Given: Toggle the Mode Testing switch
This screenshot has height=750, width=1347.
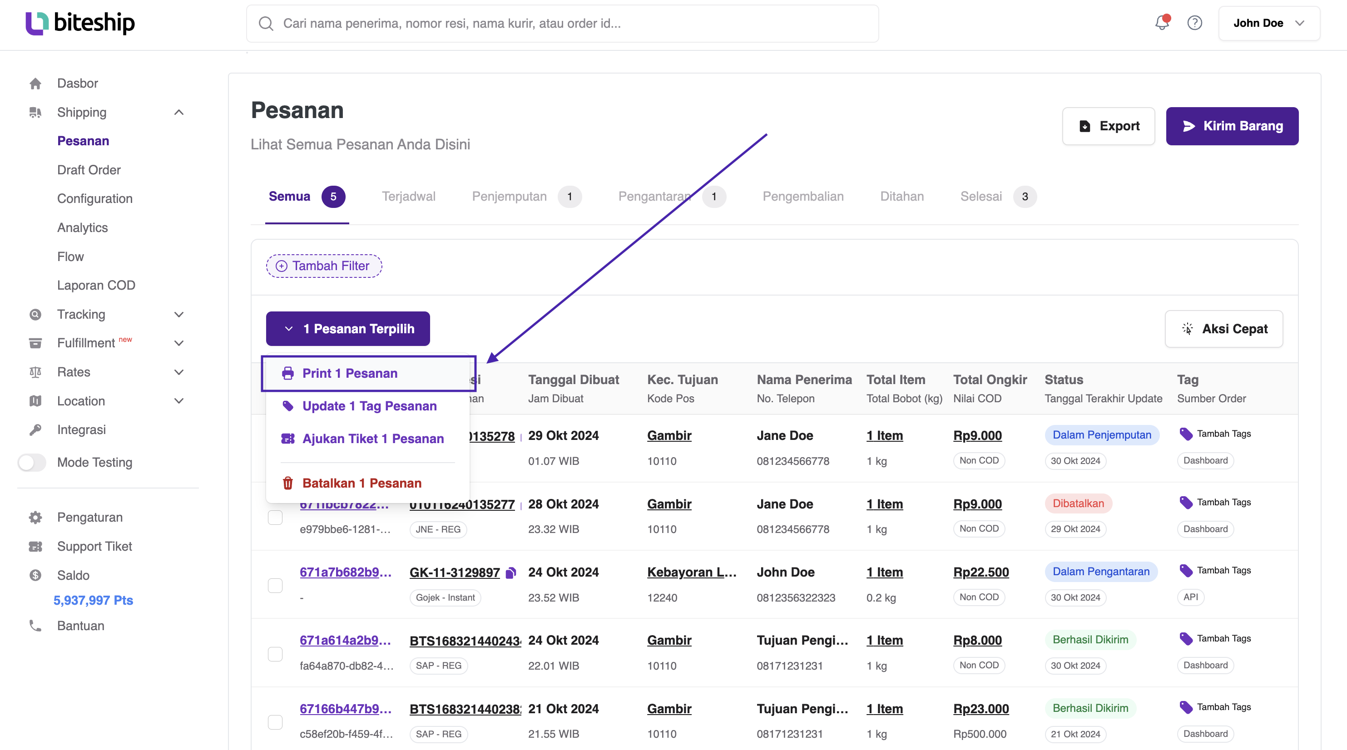Looking at the screenshot, I should point(32,463).
